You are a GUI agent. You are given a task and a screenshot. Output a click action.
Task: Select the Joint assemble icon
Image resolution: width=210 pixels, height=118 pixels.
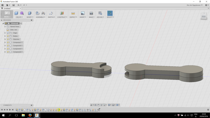click(43, 13)
